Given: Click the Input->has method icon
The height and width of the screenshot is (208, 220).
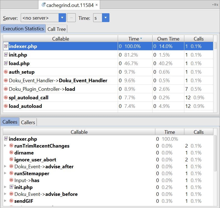Looking at the screenshot, I should (11, 180).
